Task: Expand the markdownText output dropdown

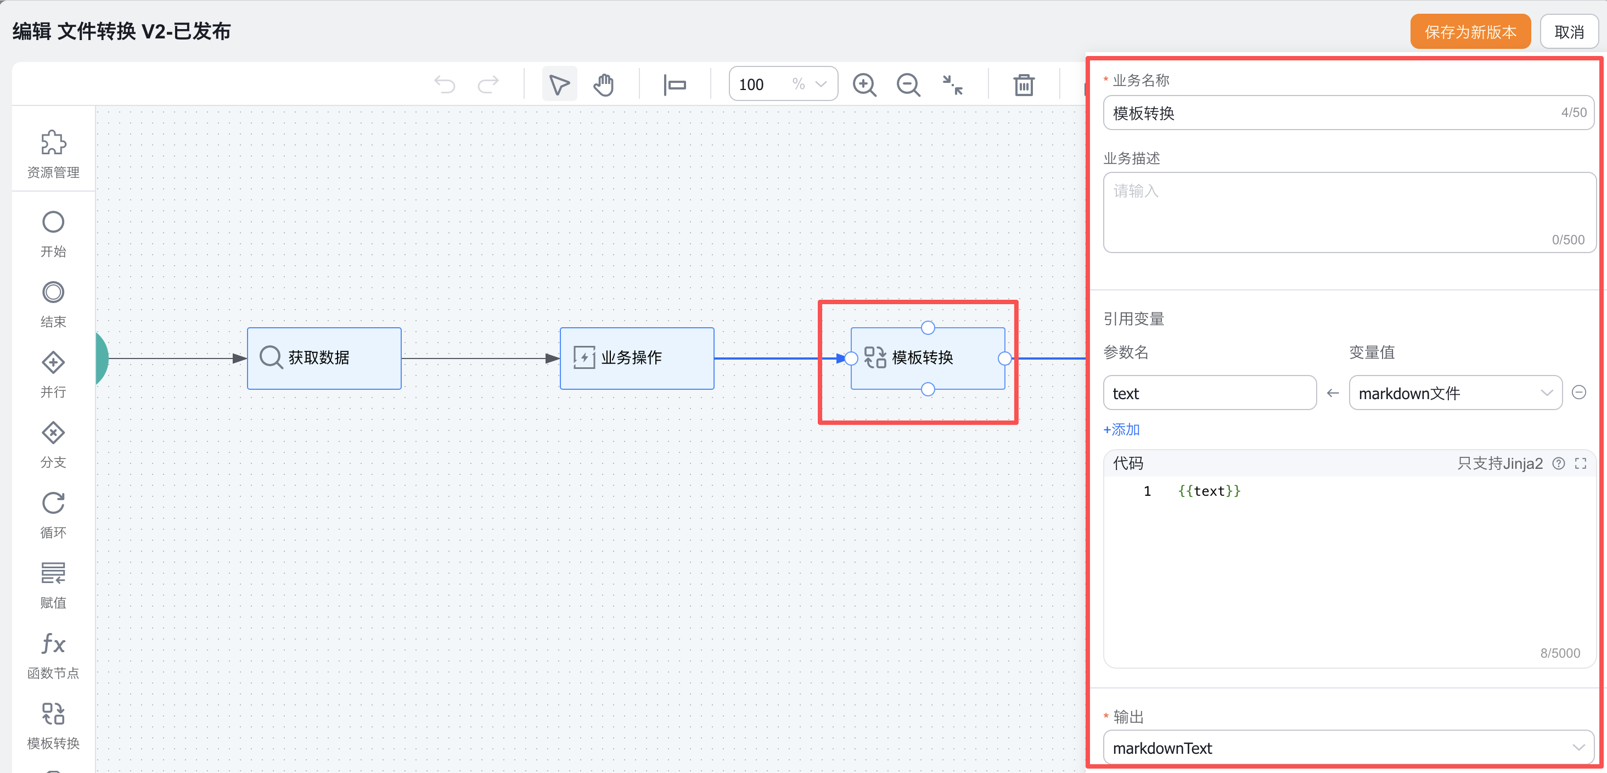Action: point(1347,747)
